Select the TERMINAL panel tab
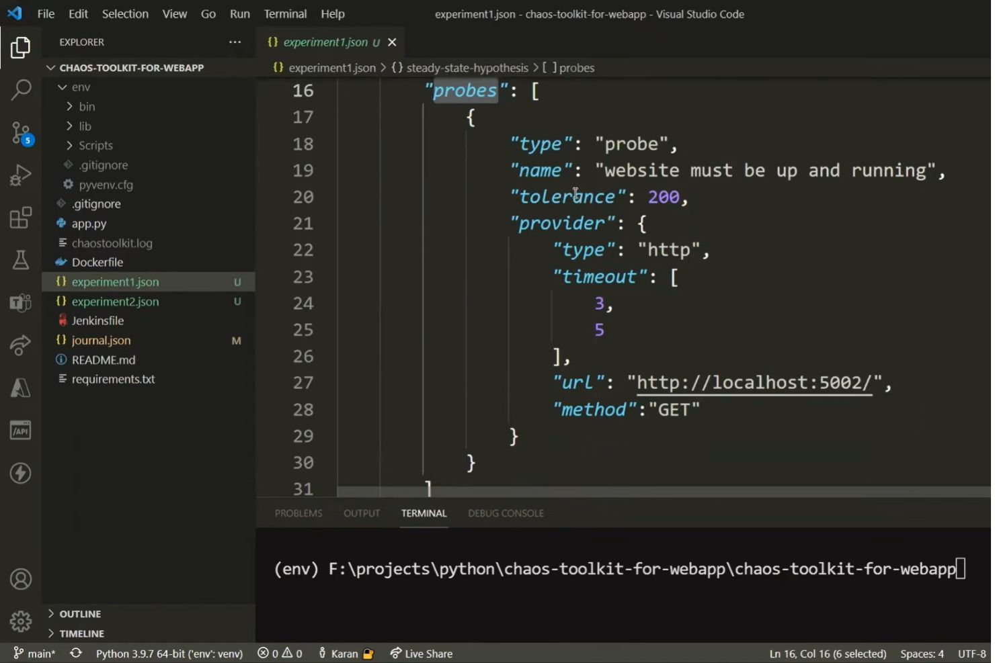The image size is (995, 663). pyautogui.click(x=424, y=513)
